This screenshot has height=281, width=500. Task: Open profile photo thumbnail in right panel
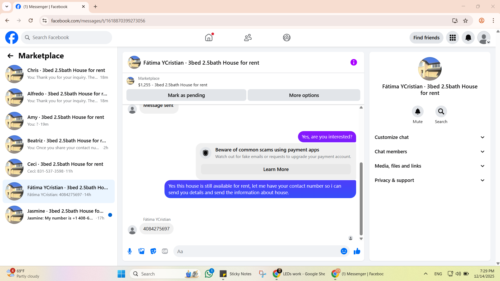tap(430, 69)
